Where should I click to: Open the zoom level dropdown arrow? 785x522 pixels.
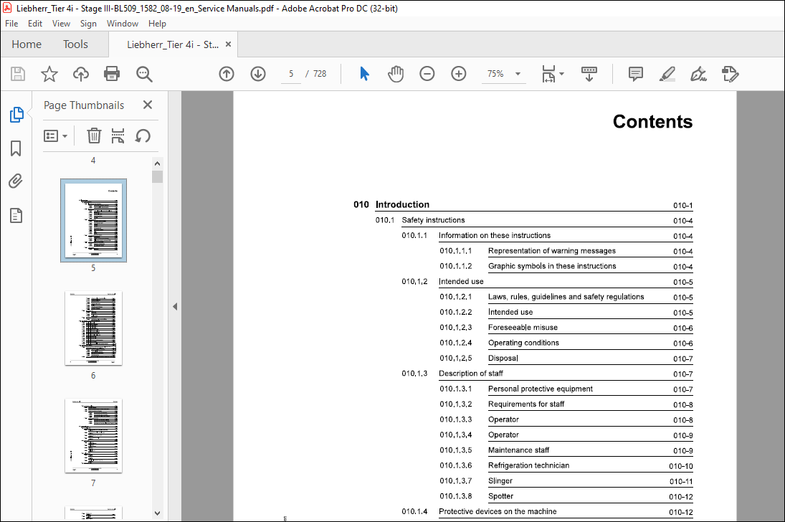pyautogui.click(x=518, y=74)
